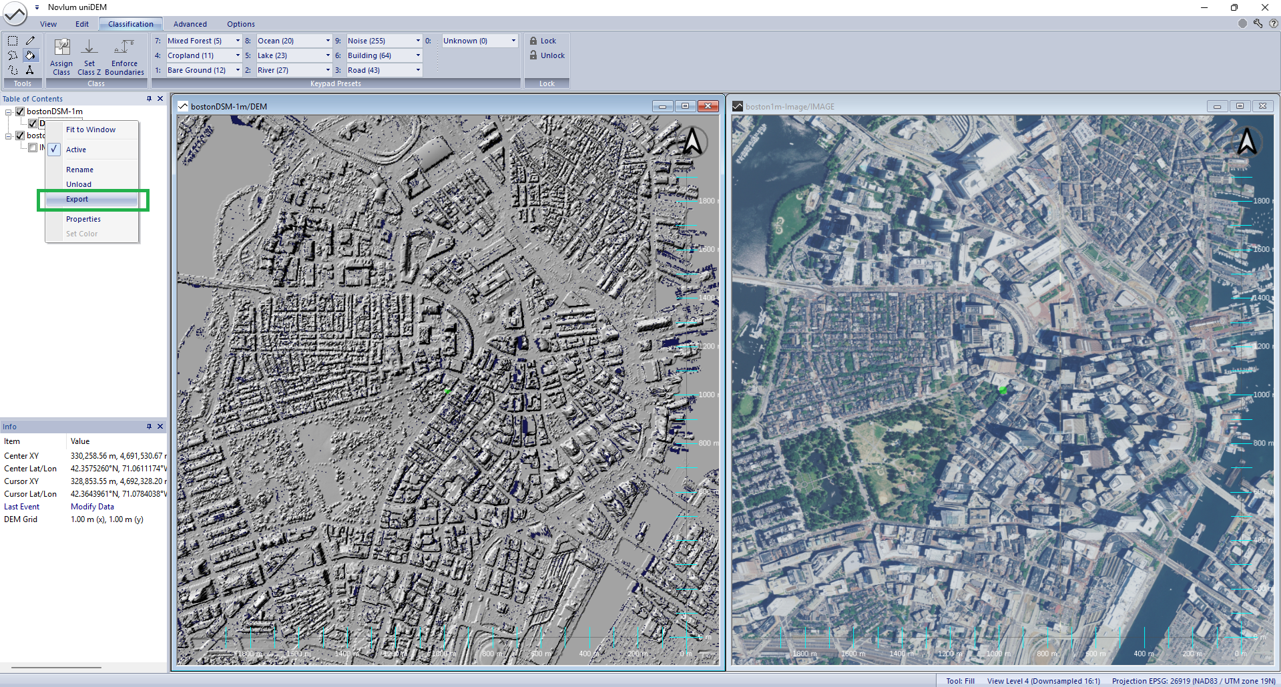Click the 'Projection EPSG: 26919' status text
Image resolution: width=1281 pixels, height=687 pixels.
coord(1194,681)
